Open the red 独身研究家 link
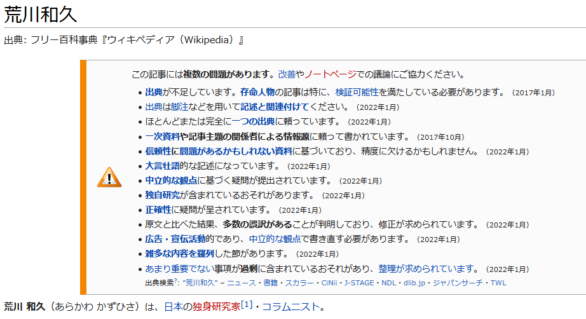 click(216, 307)
